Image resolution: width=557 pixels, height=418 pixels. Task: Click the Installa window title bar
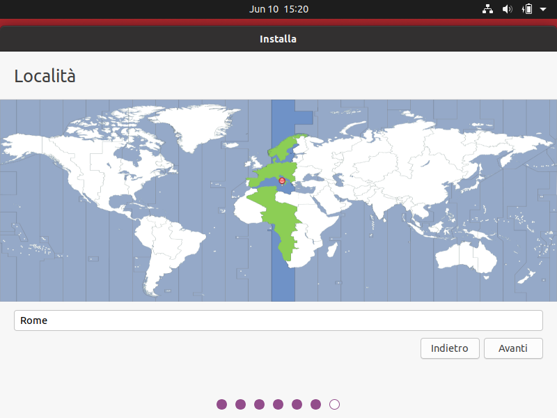(278, 39)
